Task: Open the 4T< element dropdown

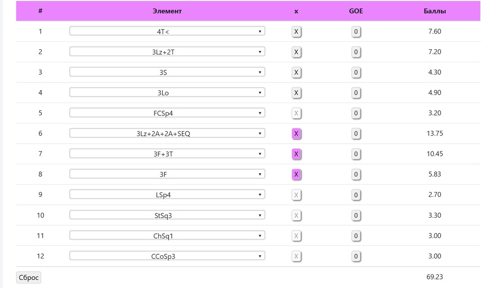Action: [x=167, y=31]
